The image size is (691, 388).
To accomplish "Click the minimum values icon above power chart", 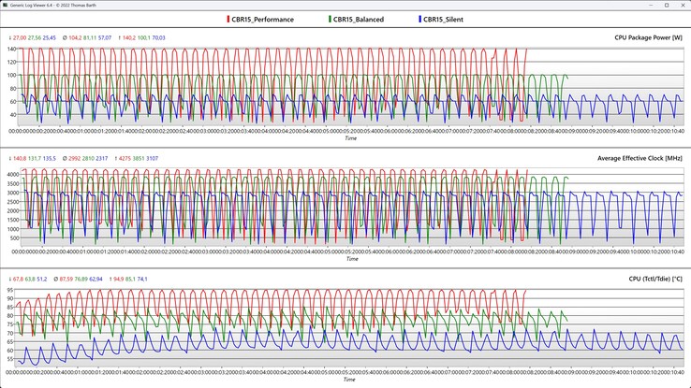I will pos(9,37).
